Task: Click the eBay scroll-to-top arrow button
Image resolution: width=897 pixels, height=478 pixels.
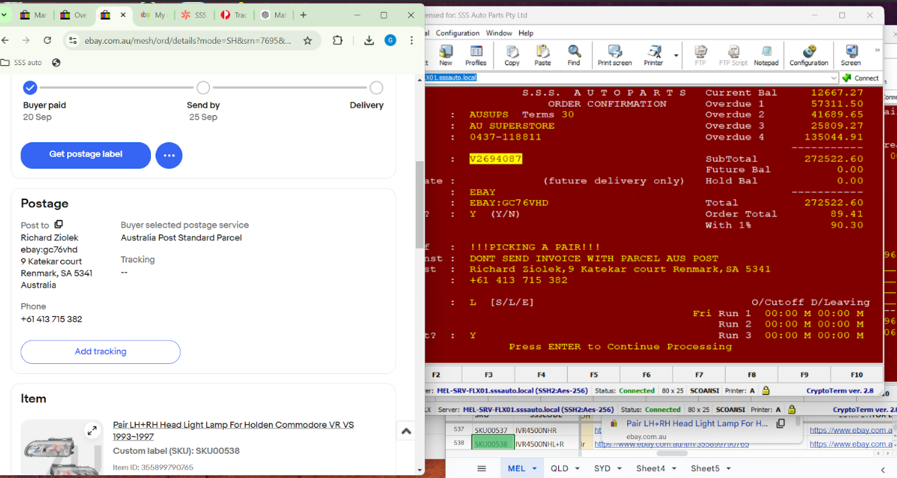Action: tap(406, 432)
